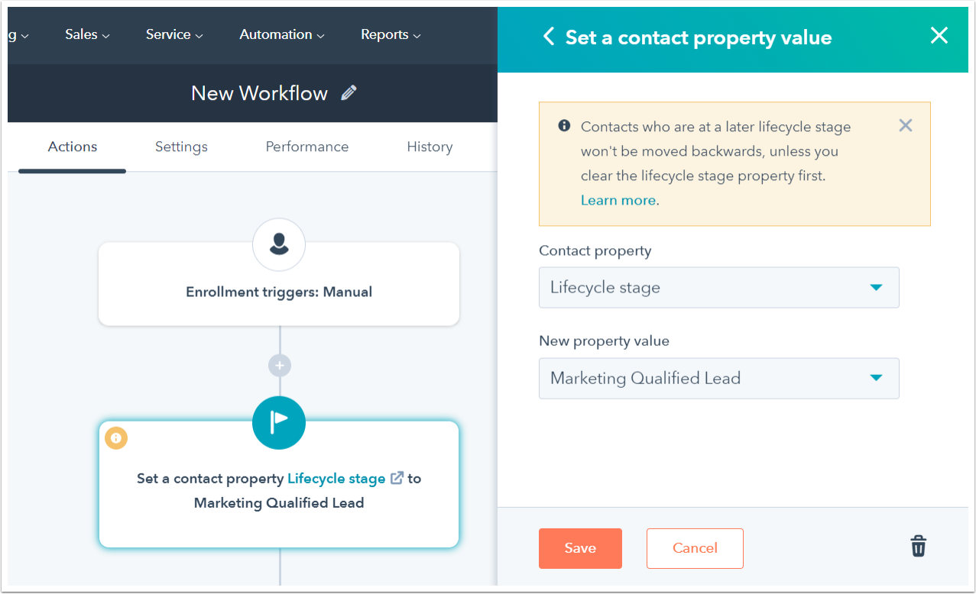Click the Learn more link
Image resolution: width=976 pixels, height=594 pixels.
618,200
